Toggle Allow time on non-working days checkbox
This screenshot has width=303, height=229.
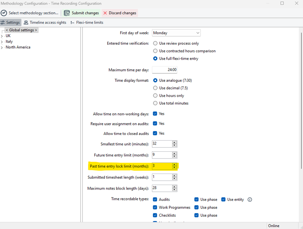[x=155, y=113]
